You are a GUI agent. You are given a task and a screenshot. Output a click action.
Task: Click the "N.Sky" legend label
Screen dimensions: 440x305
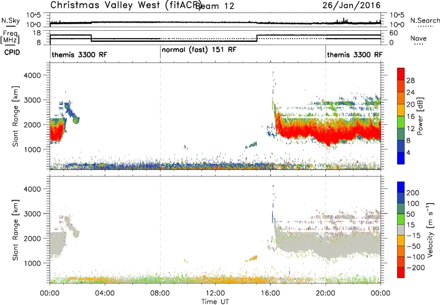[x=10, y=20]
